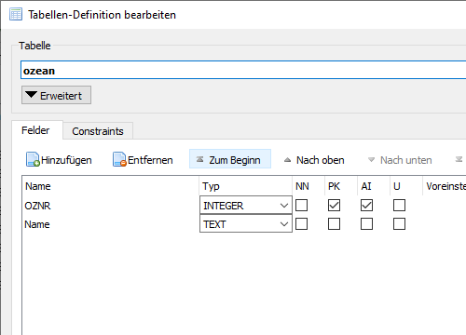Image resolution: width=466 pixels, height=335 pixels.
Task: Select the Felder tab
Action: [37, 130]
